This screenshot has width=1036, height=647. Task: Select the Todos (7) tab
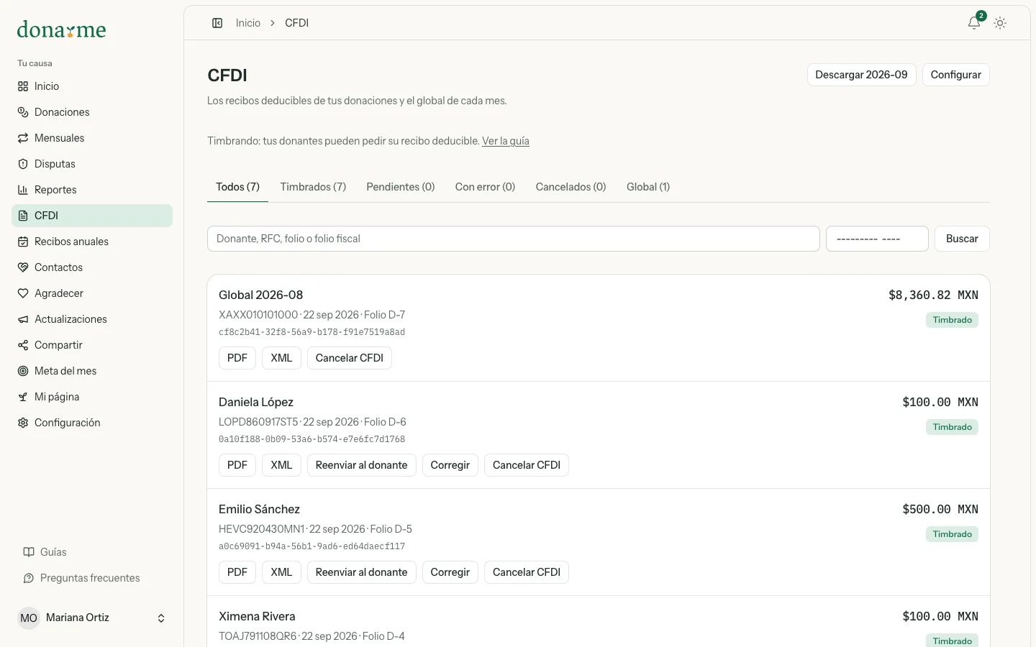pyautogui.click(x=237, y=187)
